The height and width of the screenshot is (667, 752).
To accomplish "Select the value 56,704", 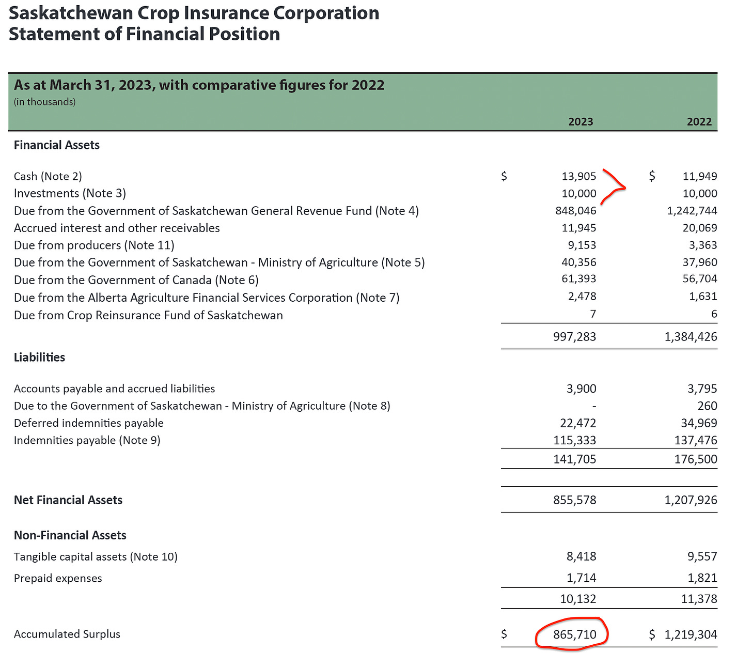I will click(700, 279).
